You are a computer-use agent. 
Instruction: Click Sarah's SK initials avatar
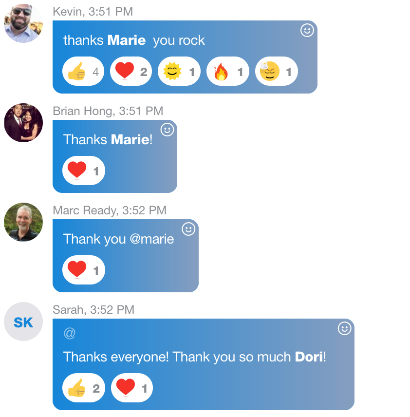click(x=23, y=322)
